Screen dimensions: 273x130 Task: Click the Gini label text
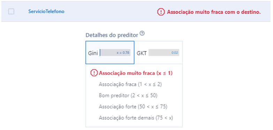coord(93,53)
